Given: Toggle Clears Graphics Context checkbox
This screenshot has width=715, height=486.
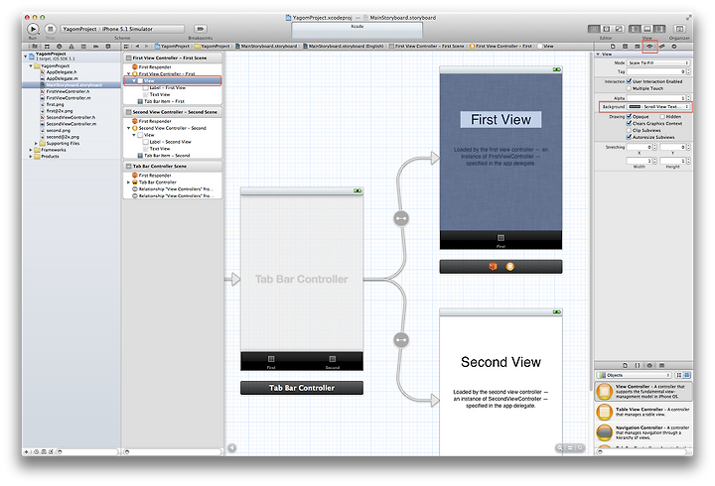Looking at the screenshot, I should coord(630,123).
